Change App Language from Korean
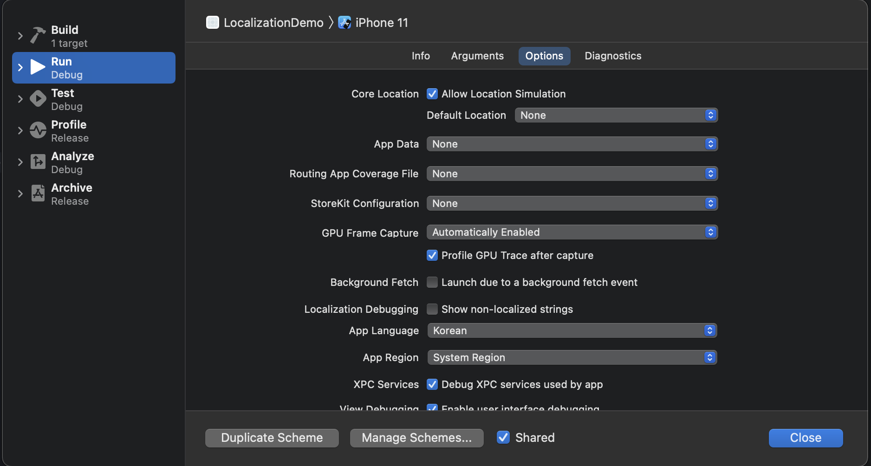The width and height of the screenshot is (871, 466). pyautogui.click(x=572, y=330)
